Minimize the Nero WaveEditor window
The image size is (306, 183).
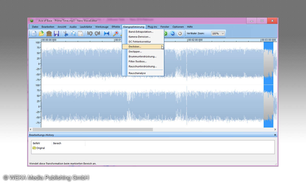coord(251,21)
